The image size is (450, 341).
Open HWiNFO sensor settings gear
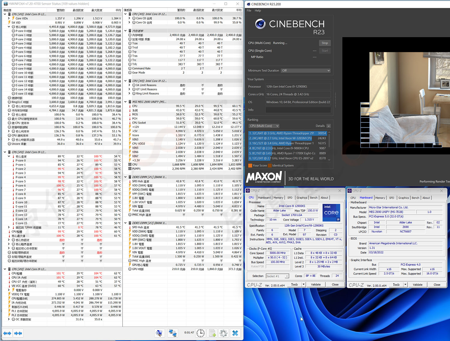point(223,333)
